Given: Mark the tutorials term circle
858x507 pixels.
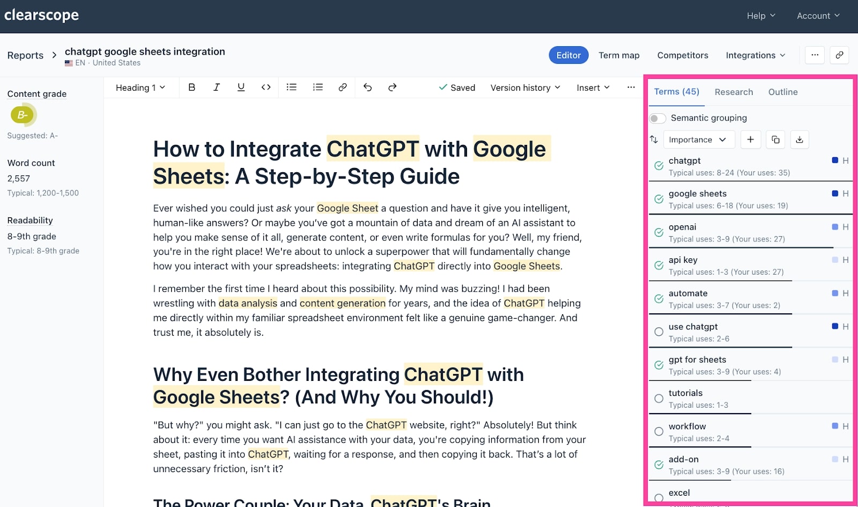Looking at the screenshot, I should (659, 399).
